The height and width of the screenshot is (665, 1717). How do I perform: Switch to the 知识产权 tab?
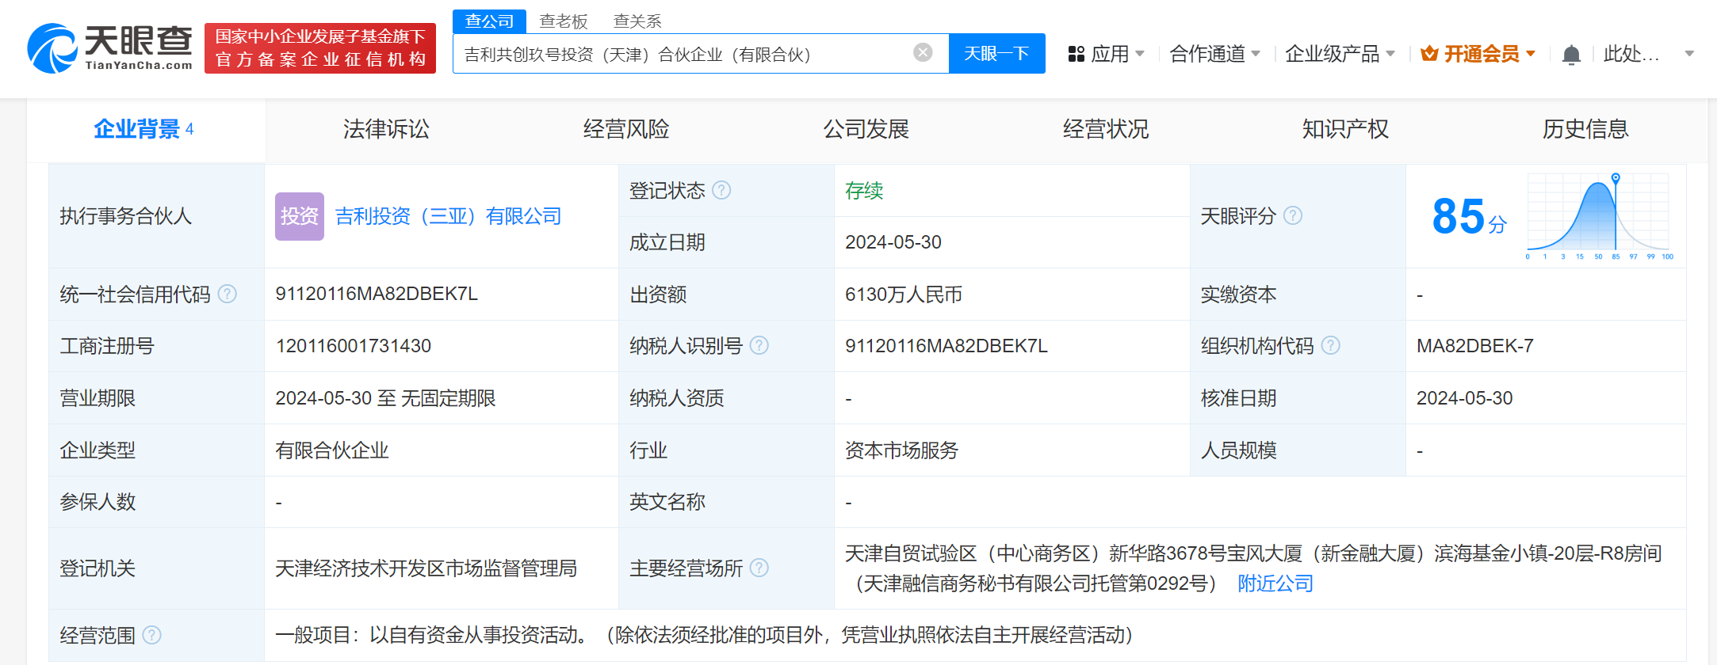click(1345, 129)
